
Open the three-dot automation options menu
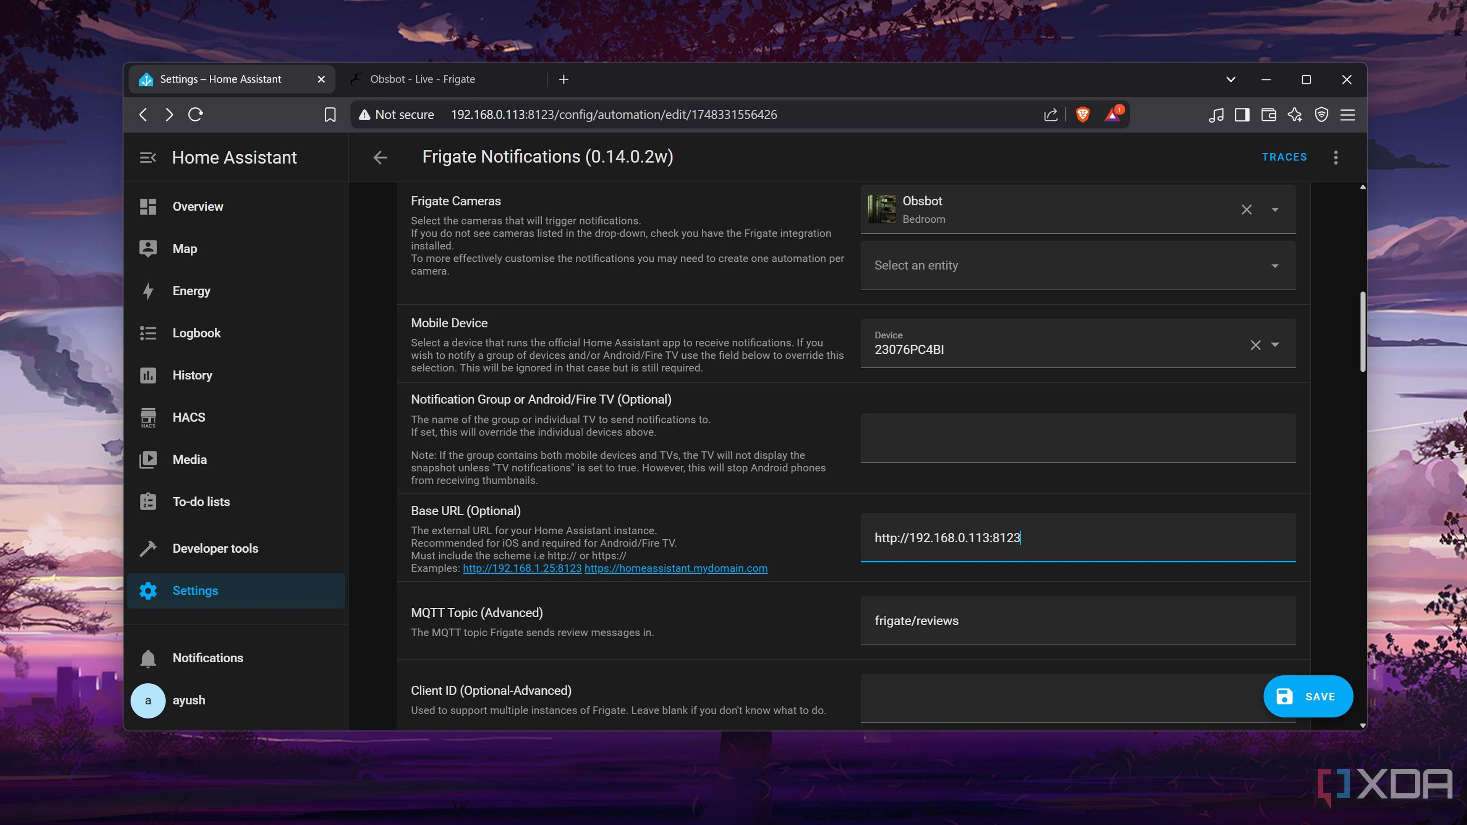pos(1336,157)
